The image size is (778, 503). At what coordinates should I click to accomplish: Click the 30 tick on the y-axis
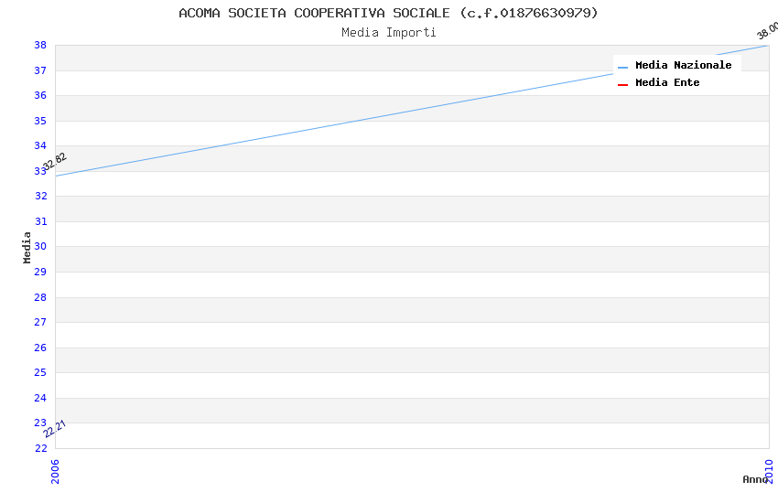pyautogui.click(x=40, y=247)
